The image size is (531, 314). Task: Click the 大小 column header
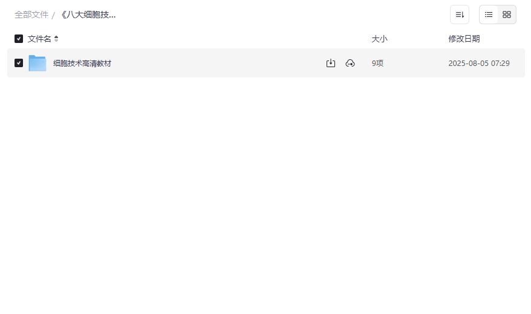(x=379, y=39)
